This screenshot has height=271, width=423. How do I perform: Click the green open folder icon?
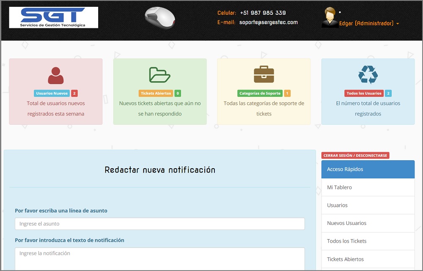[x=160, y=75]
